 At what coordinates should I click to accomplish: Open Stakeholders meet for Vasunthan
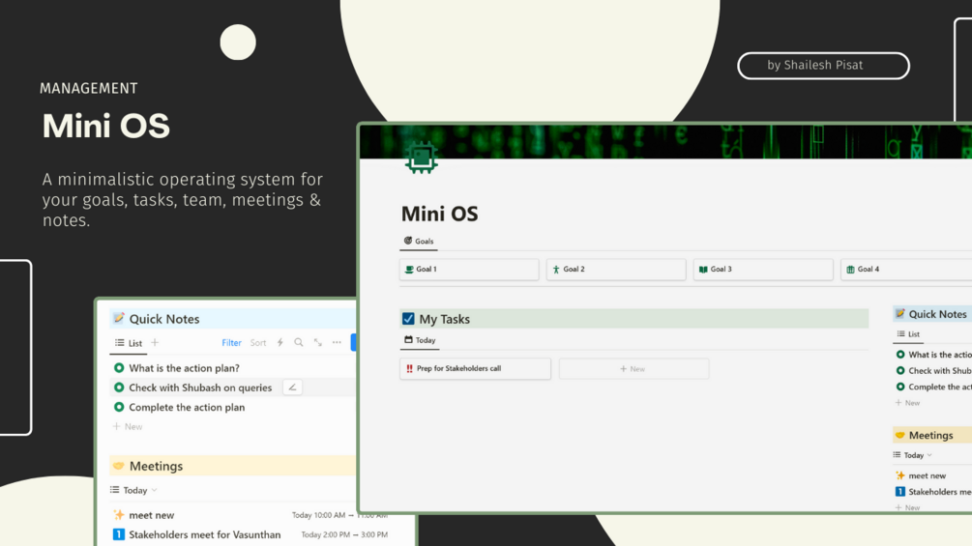[205, 534]
